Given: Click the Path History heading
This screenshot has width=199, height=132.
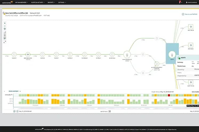Looking at the screenshot, I should pos(14,91).
